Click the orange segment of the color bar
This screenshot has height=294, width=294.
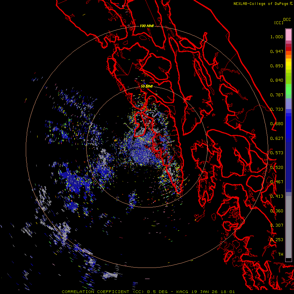pyautogui.click(x=288, y=55)
